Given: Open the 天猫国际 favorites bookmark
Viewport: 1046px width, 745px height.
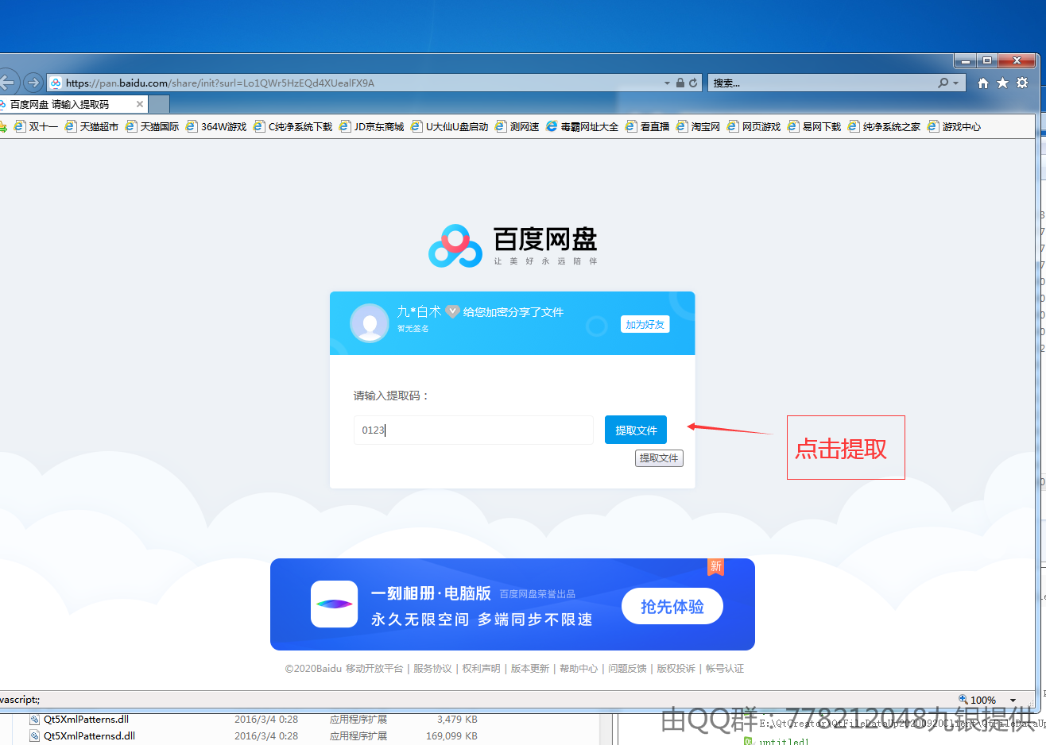Looking at the screenshot, I should tap(152, 126).
